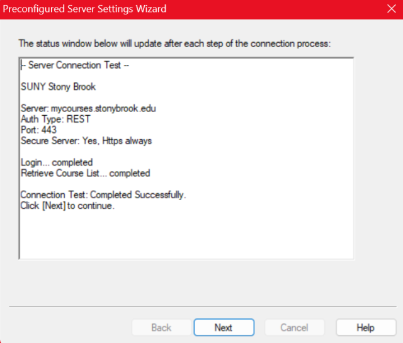Viewport: 403px width, 343px height.
Task: Click 'Secure Server: Yes, Https always' line
Action: (86, 141)
